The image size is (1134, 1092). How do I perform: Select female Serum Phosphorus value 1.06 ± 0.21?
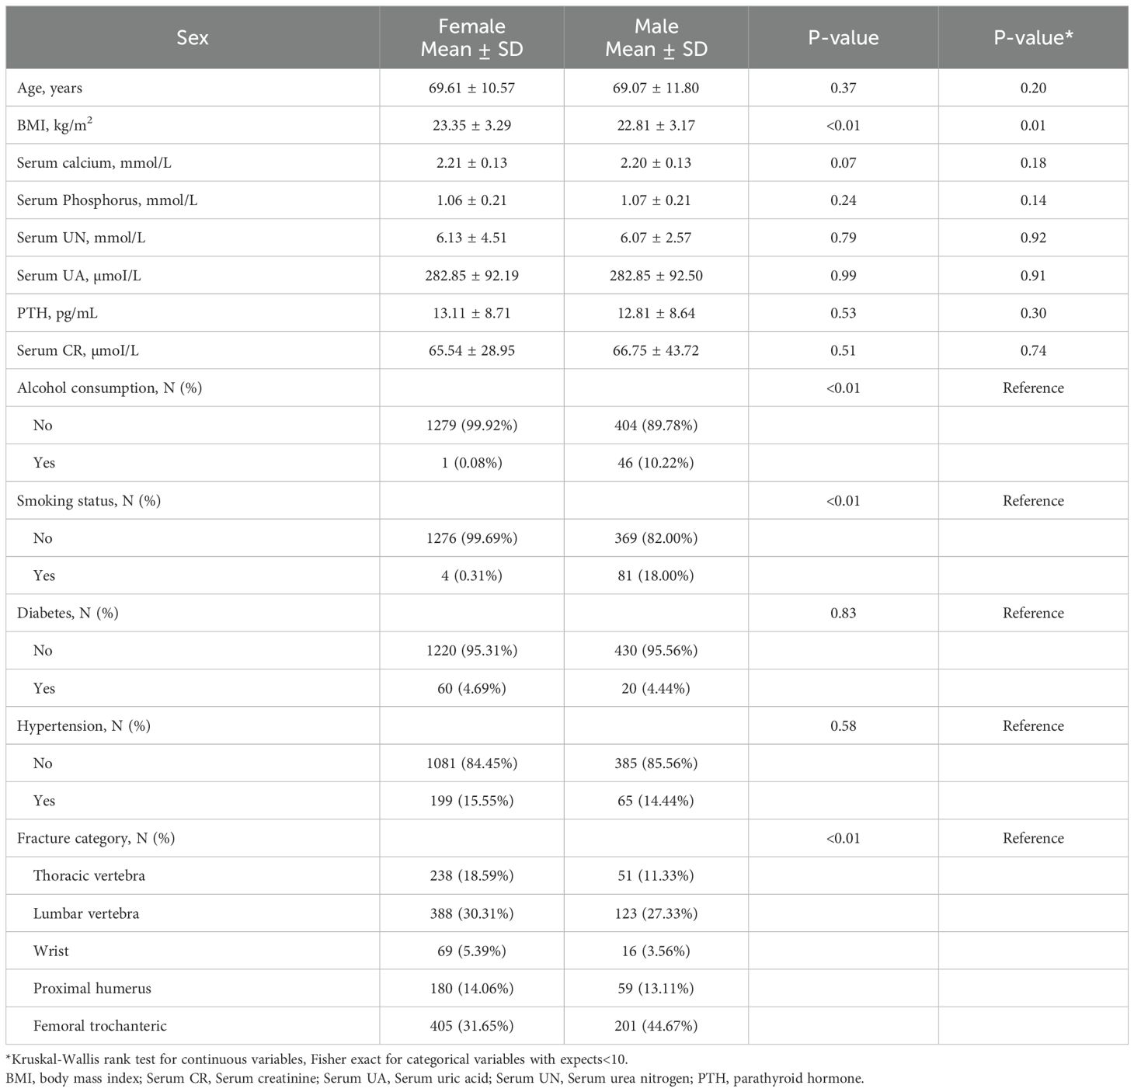point(471,200)
